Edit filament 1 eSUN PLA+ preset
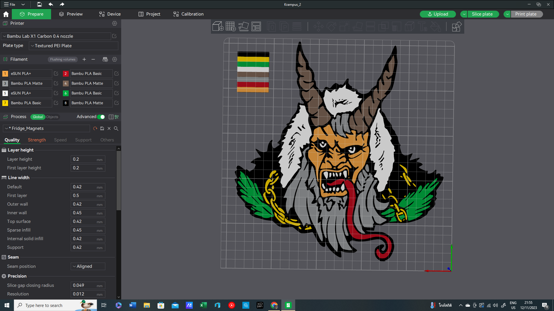 (x=56, y=73)
